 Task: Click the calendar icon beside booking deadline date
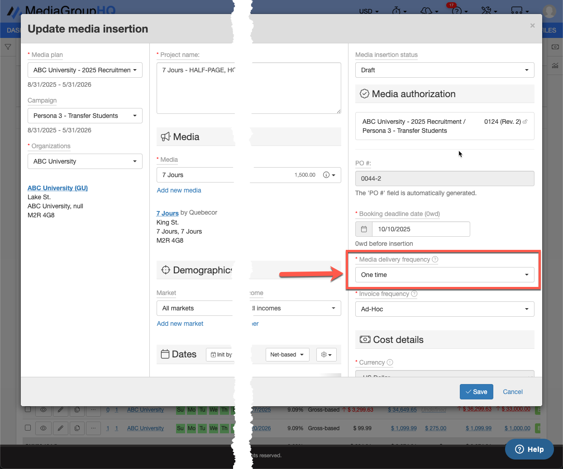tap(364, 229)
